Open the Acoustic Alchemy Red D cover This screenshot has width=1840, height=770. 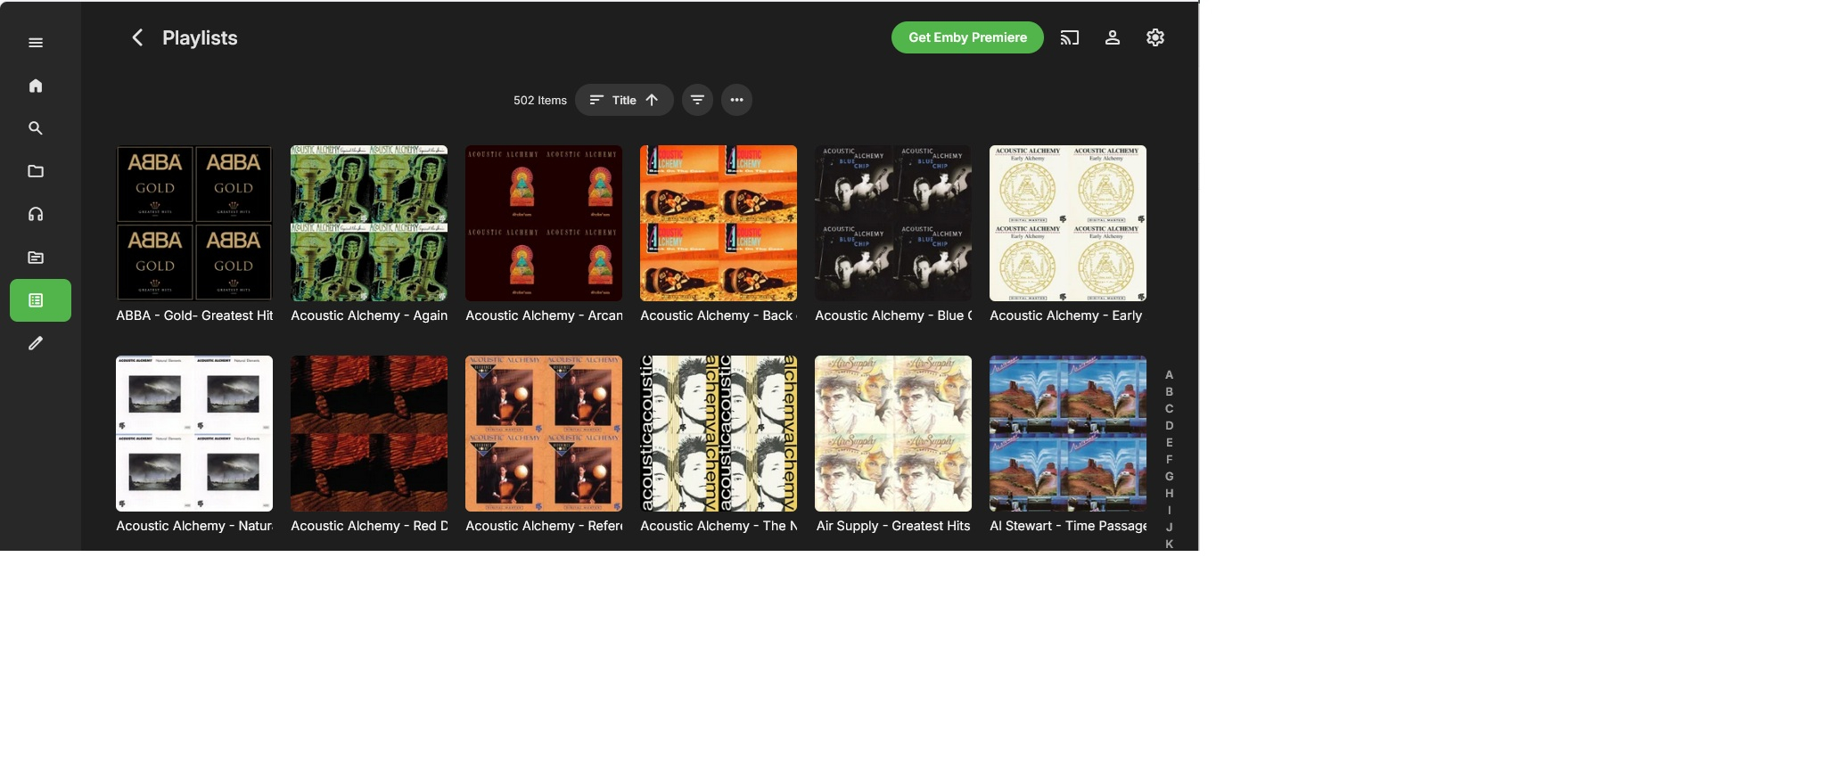coord(369,433)
